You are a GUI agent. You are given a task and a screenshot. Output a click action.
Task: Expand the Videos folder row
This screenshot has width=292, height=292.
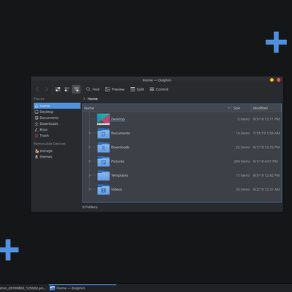pyautogui.click(x=89, y=189)
